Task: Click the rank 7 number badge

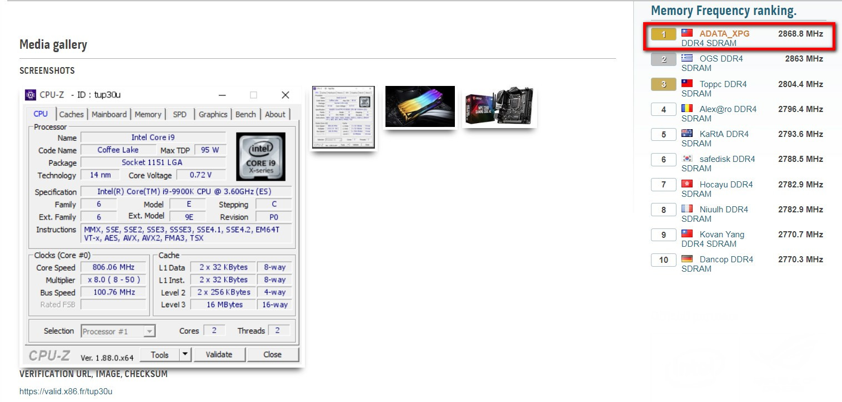Action: (x=664, y=185)
